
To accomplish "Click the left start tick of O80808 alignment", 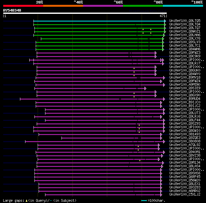I will (25, 141).
